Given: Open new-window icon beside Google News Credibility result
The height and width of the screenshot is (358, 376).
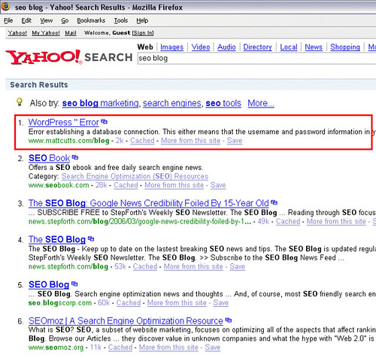Looking at the screenshot, I should [274, 202].
